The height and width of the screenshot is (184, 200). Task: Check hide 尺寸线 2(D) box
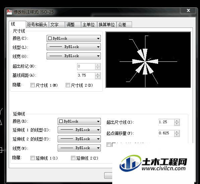[68, 85]
